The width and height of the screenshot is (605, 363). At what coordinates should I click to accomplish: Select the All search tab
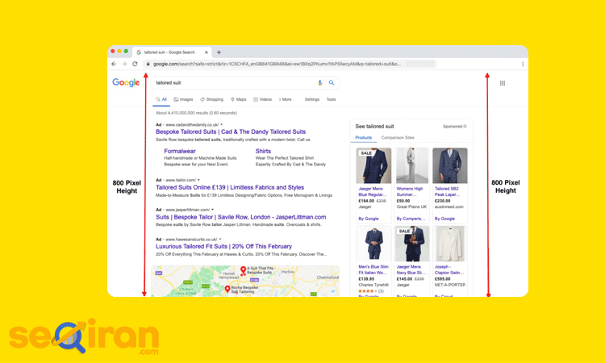tap(161, 99)
